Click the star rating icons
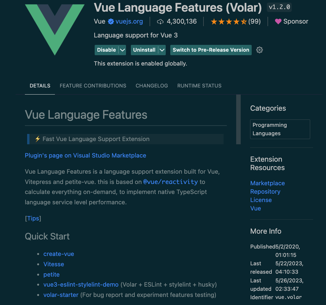 pyautogui.click(x=229, y=22)
